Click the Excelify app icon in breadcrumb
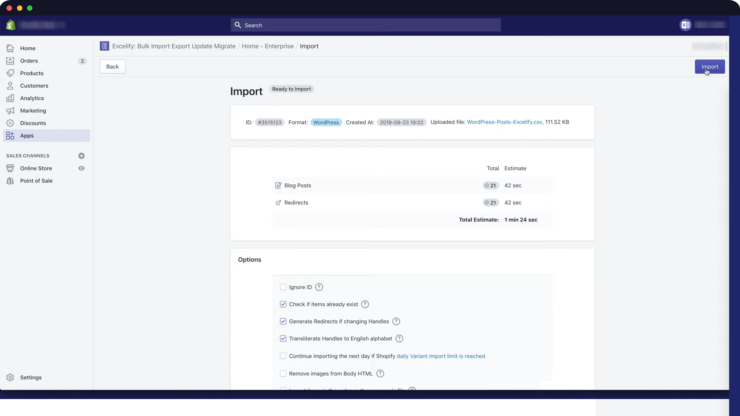This screenshot has width=740, height=416. tap(104, 46)
